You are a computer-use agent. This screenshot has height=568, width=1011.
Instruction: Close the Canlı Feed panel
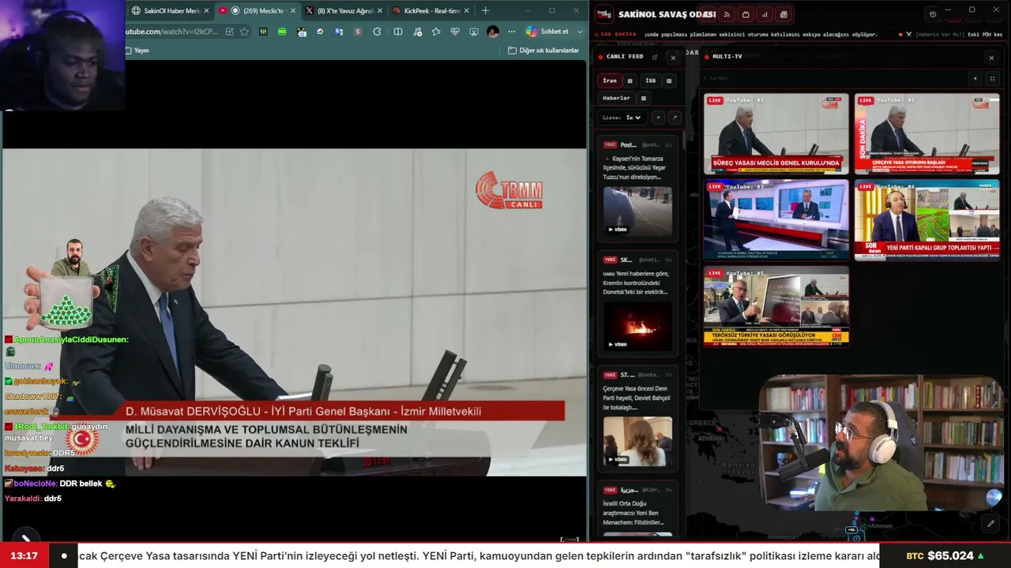(x=673, y=58)
